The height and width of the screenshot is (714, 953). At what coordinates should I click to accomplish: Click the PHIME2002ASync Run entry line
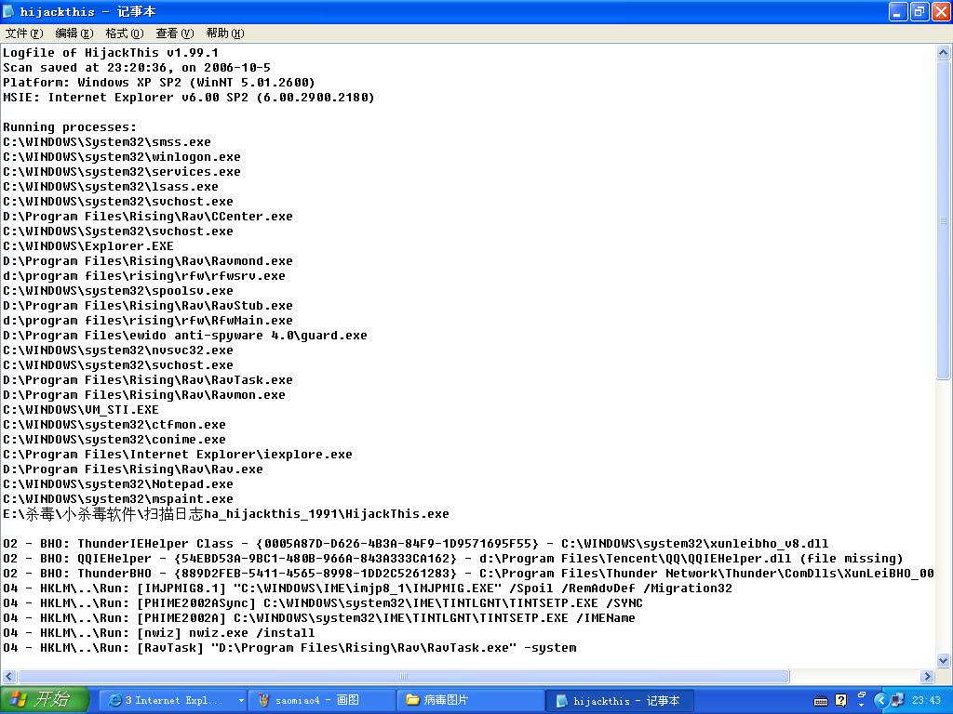click(x=323, y=602)
